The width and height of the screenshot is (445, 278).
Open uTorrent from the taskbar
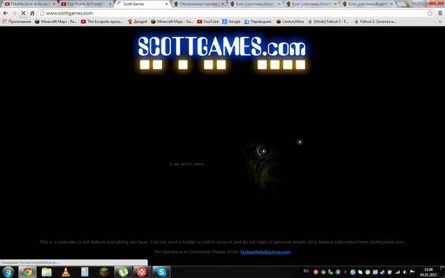coord(123,272)
